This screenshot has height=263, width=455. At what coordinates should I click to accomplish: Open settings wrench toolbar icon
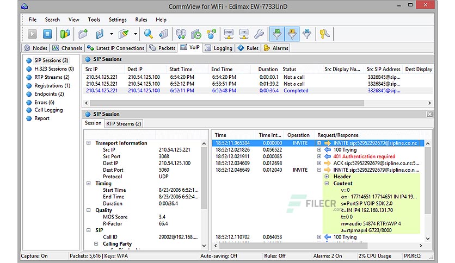[x=259, y=34]
